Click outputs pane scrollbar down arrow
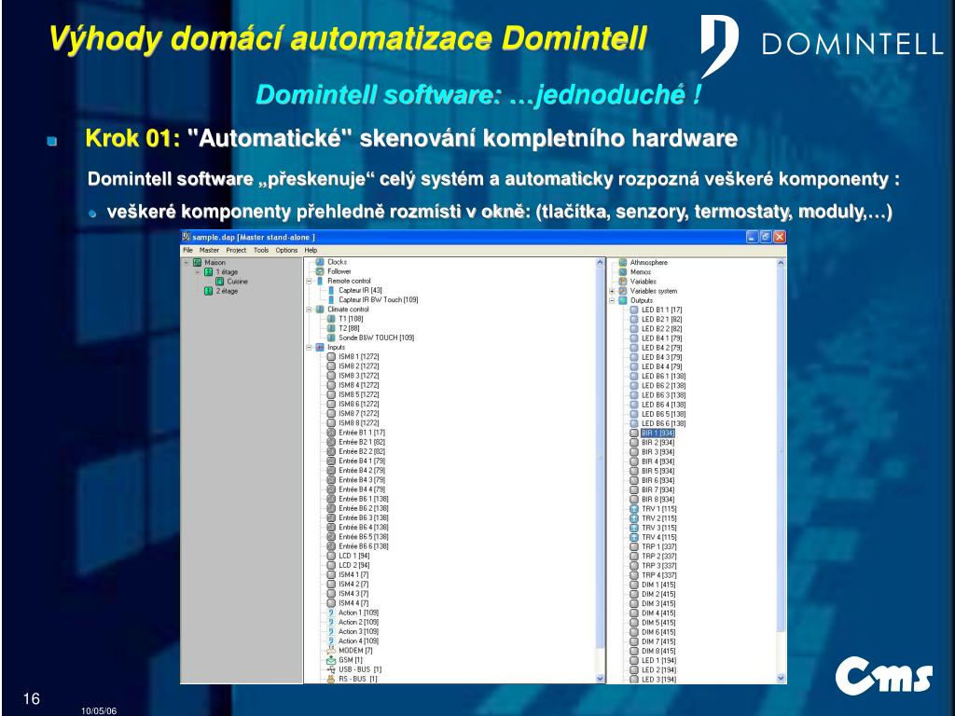The width and height of the screenshot is (955, 716). tap(781, 679)
